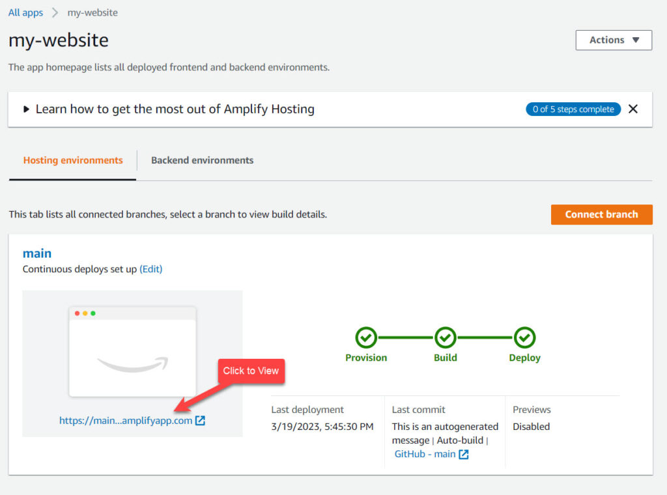The width and height of the screenshot is (667, 495).
Task: Click the Connect branch button
Action: coord(601,214)
